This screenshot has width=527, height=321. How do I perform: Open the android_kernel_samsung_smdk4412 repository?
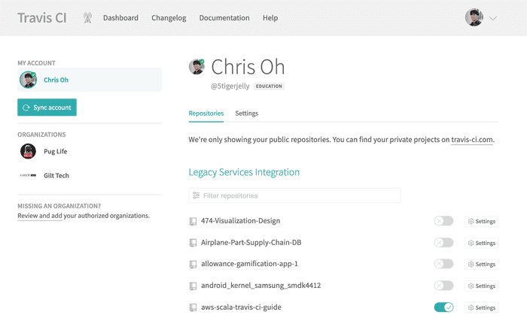tap(260, 286)
